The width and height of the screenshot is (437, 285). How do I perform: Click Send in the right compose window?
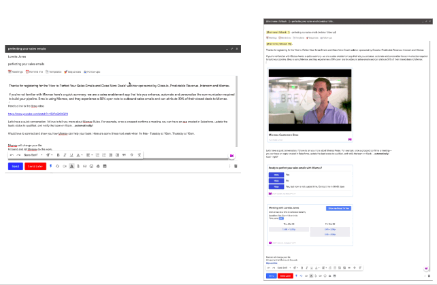[271, 275]
